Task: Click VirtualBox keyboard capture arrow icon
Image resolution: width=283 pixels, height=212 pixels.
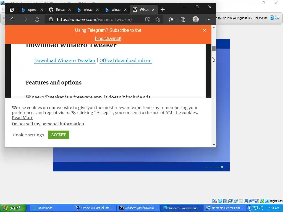Action: pyautogui.click(x=267, y=201)
